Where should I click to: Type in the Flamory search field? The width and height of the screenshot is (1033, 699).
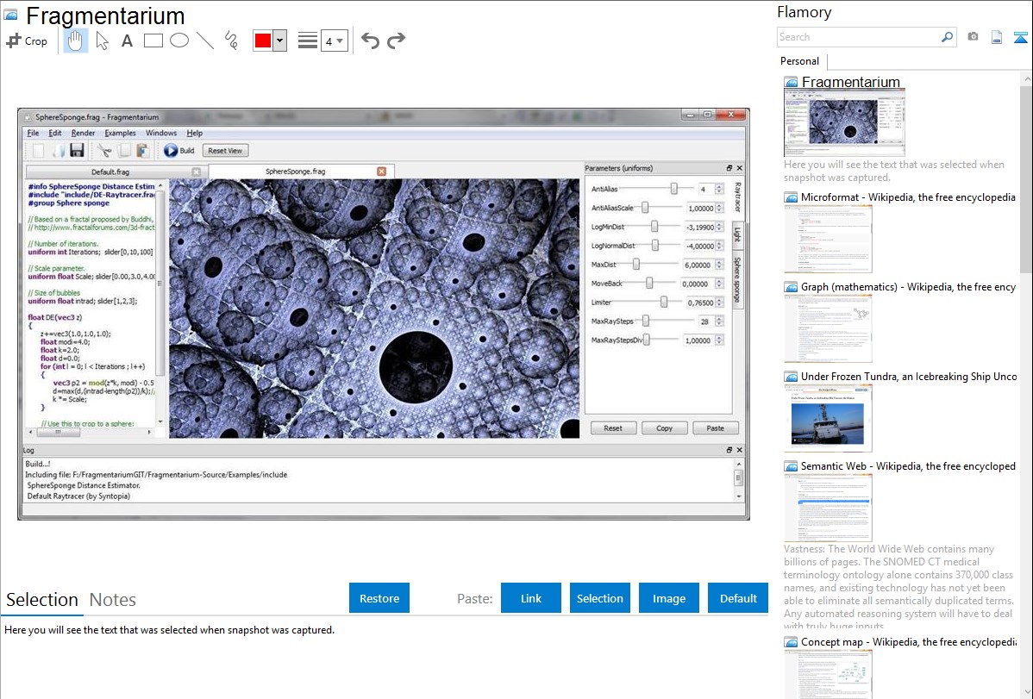pyautogui.click(x=858, y=37)
